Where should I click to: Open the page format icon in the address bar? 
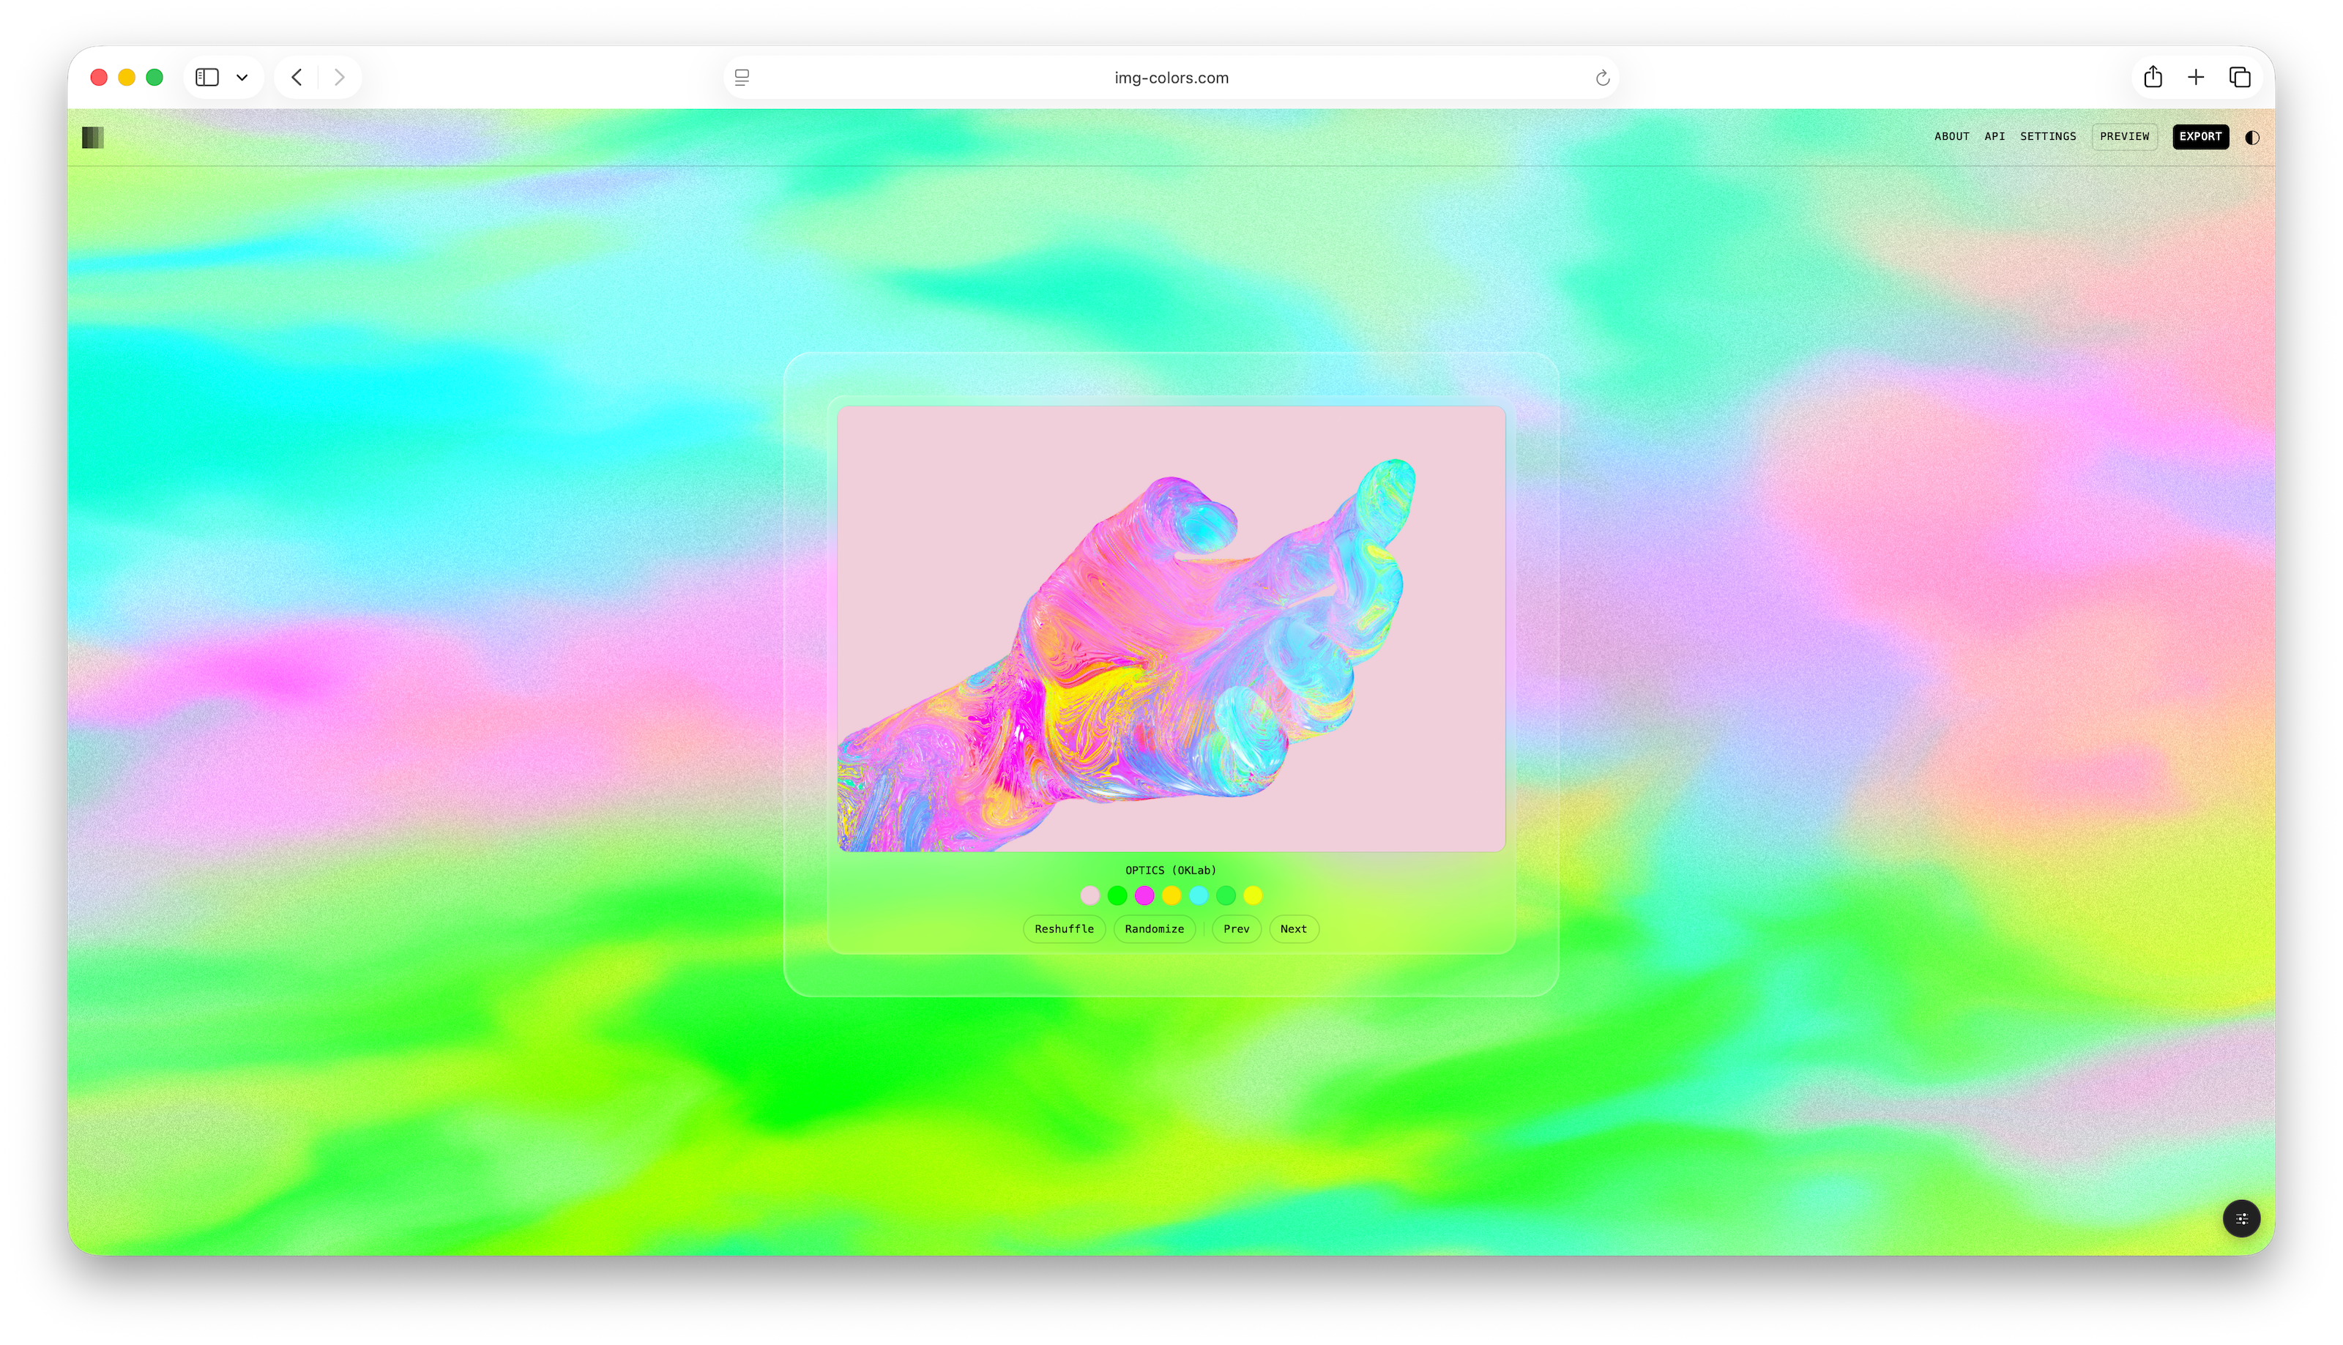pos(742,78)
